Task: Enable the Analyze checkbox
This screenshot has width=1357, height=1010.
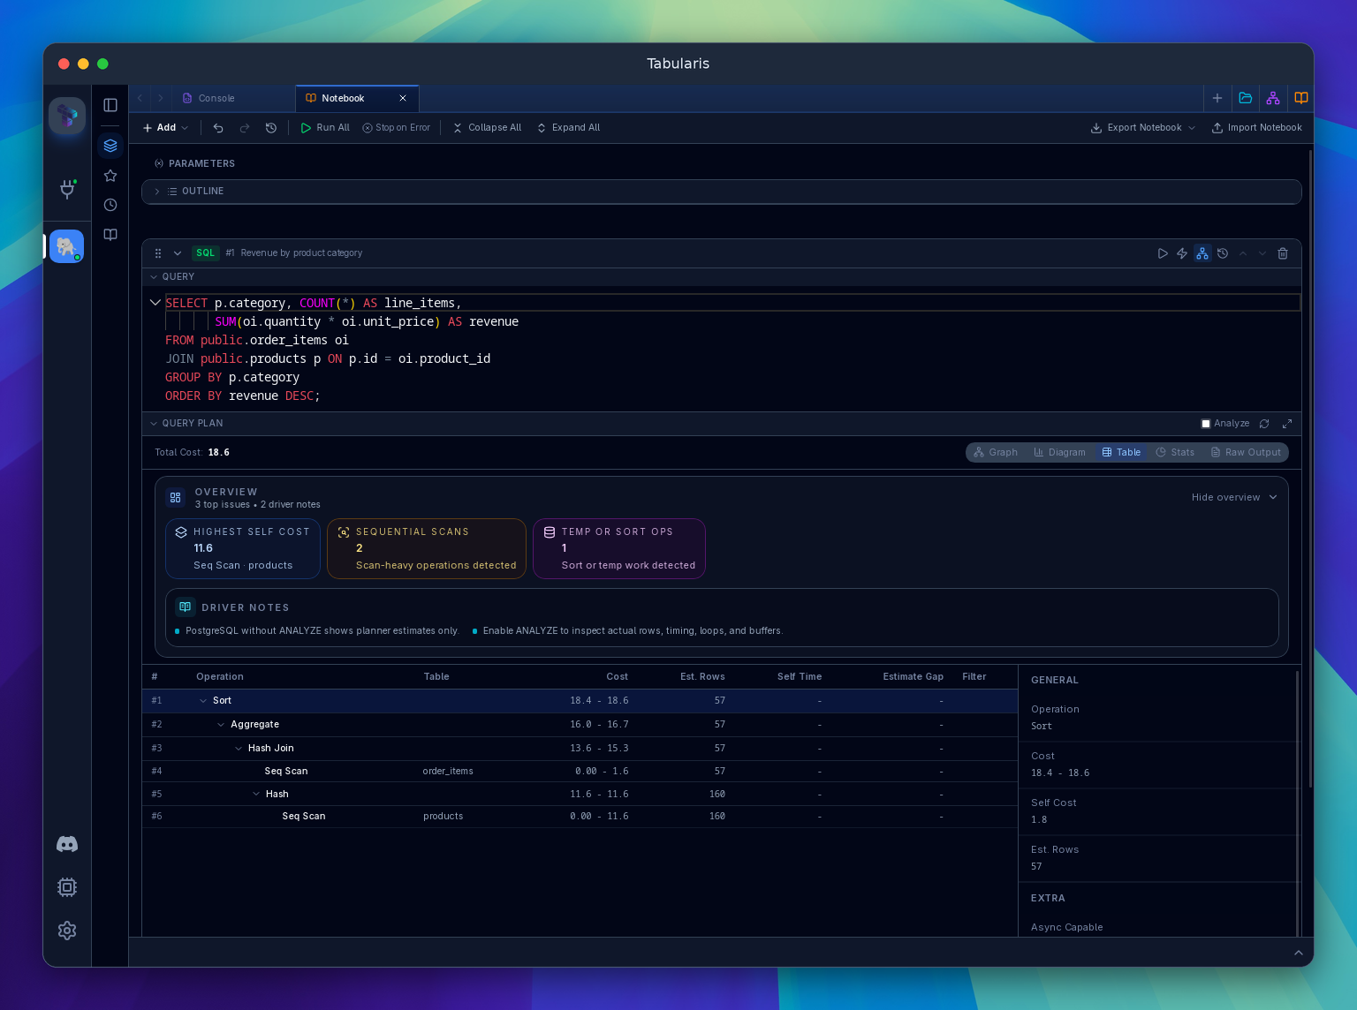Action: [x=1206, y=424]
